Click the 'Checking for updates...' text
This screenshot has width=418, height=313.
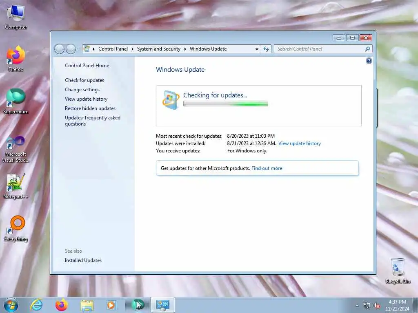215,95
